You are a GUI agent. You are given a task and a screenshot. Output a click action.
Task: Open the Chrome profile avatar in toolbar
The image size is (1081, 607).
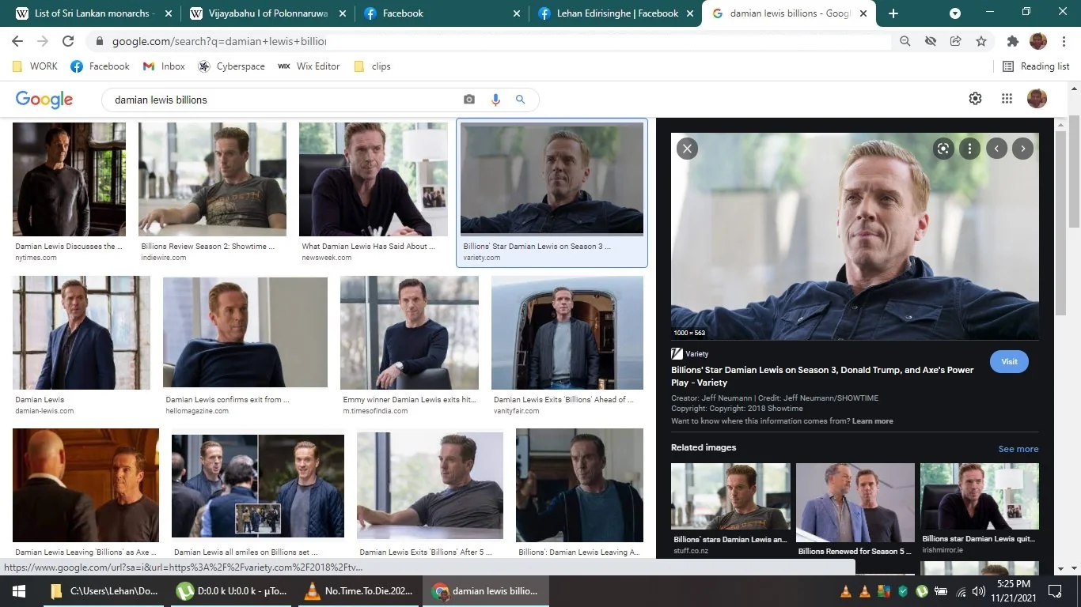click(x=1038, y=41)
